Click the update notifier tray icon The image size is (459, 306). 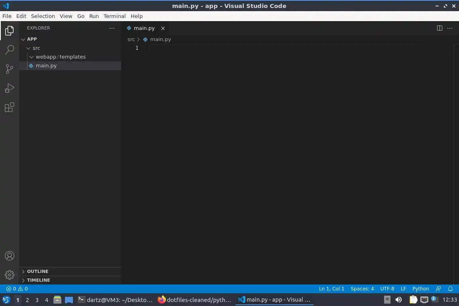point(434,299)
